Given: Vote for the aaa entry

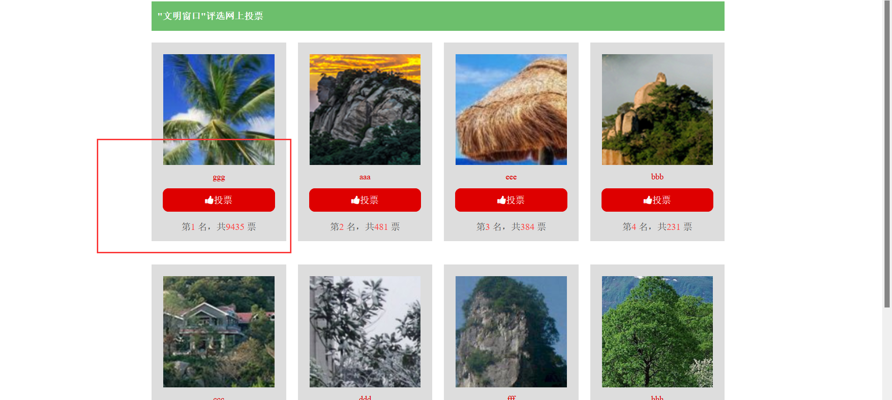Looking at the screenshot, I should click(365, 200).
